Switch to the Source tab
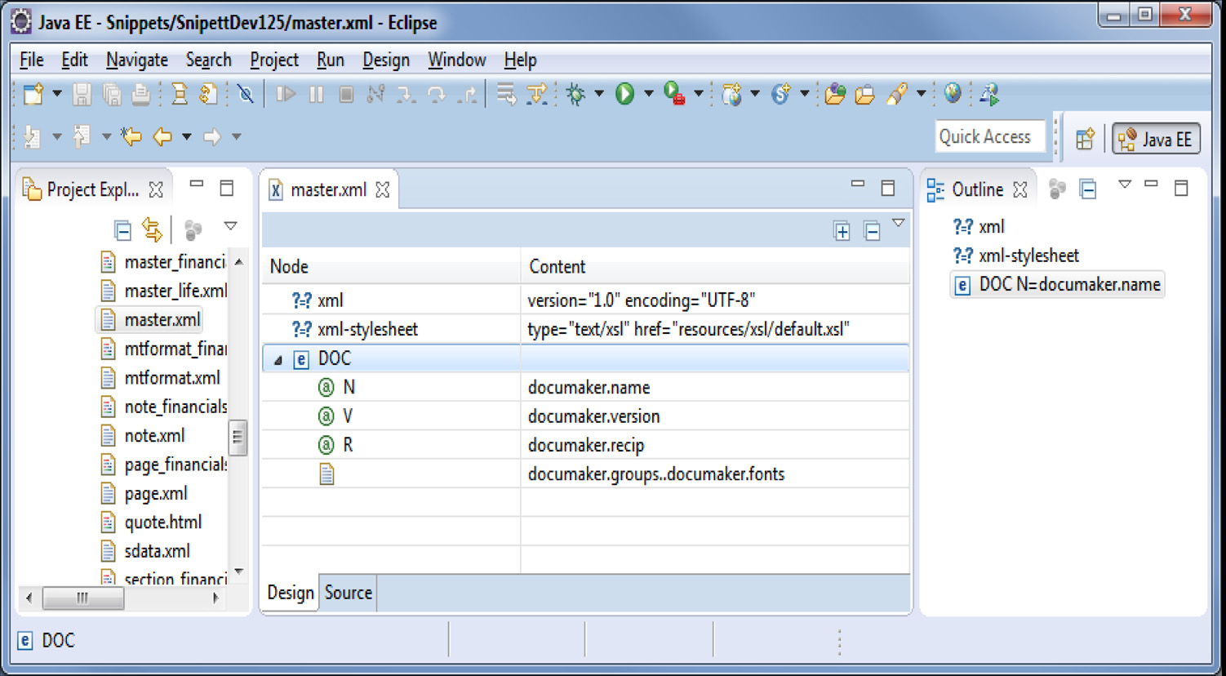 point(348,593)
